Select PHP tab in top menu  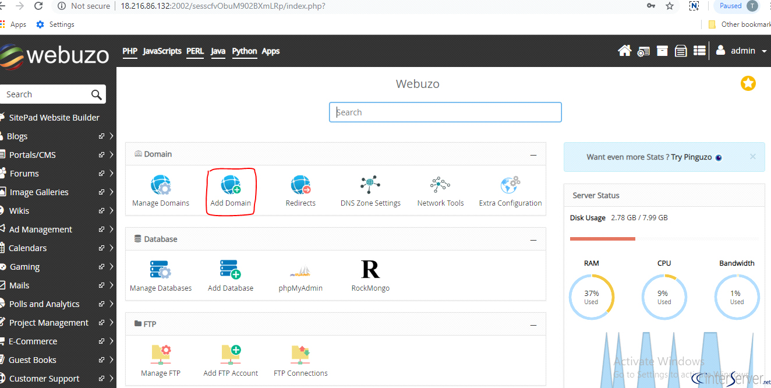click(130, 51)
